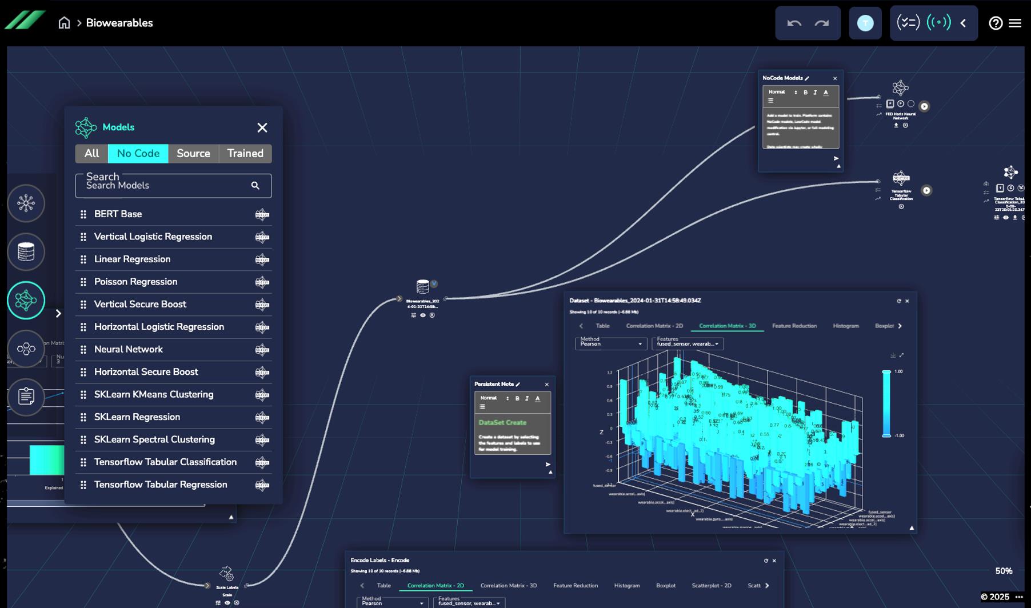Open the hamburger menu at top right
The width and height of the screenshot is (1031, 608).
tap(1015, 23)
